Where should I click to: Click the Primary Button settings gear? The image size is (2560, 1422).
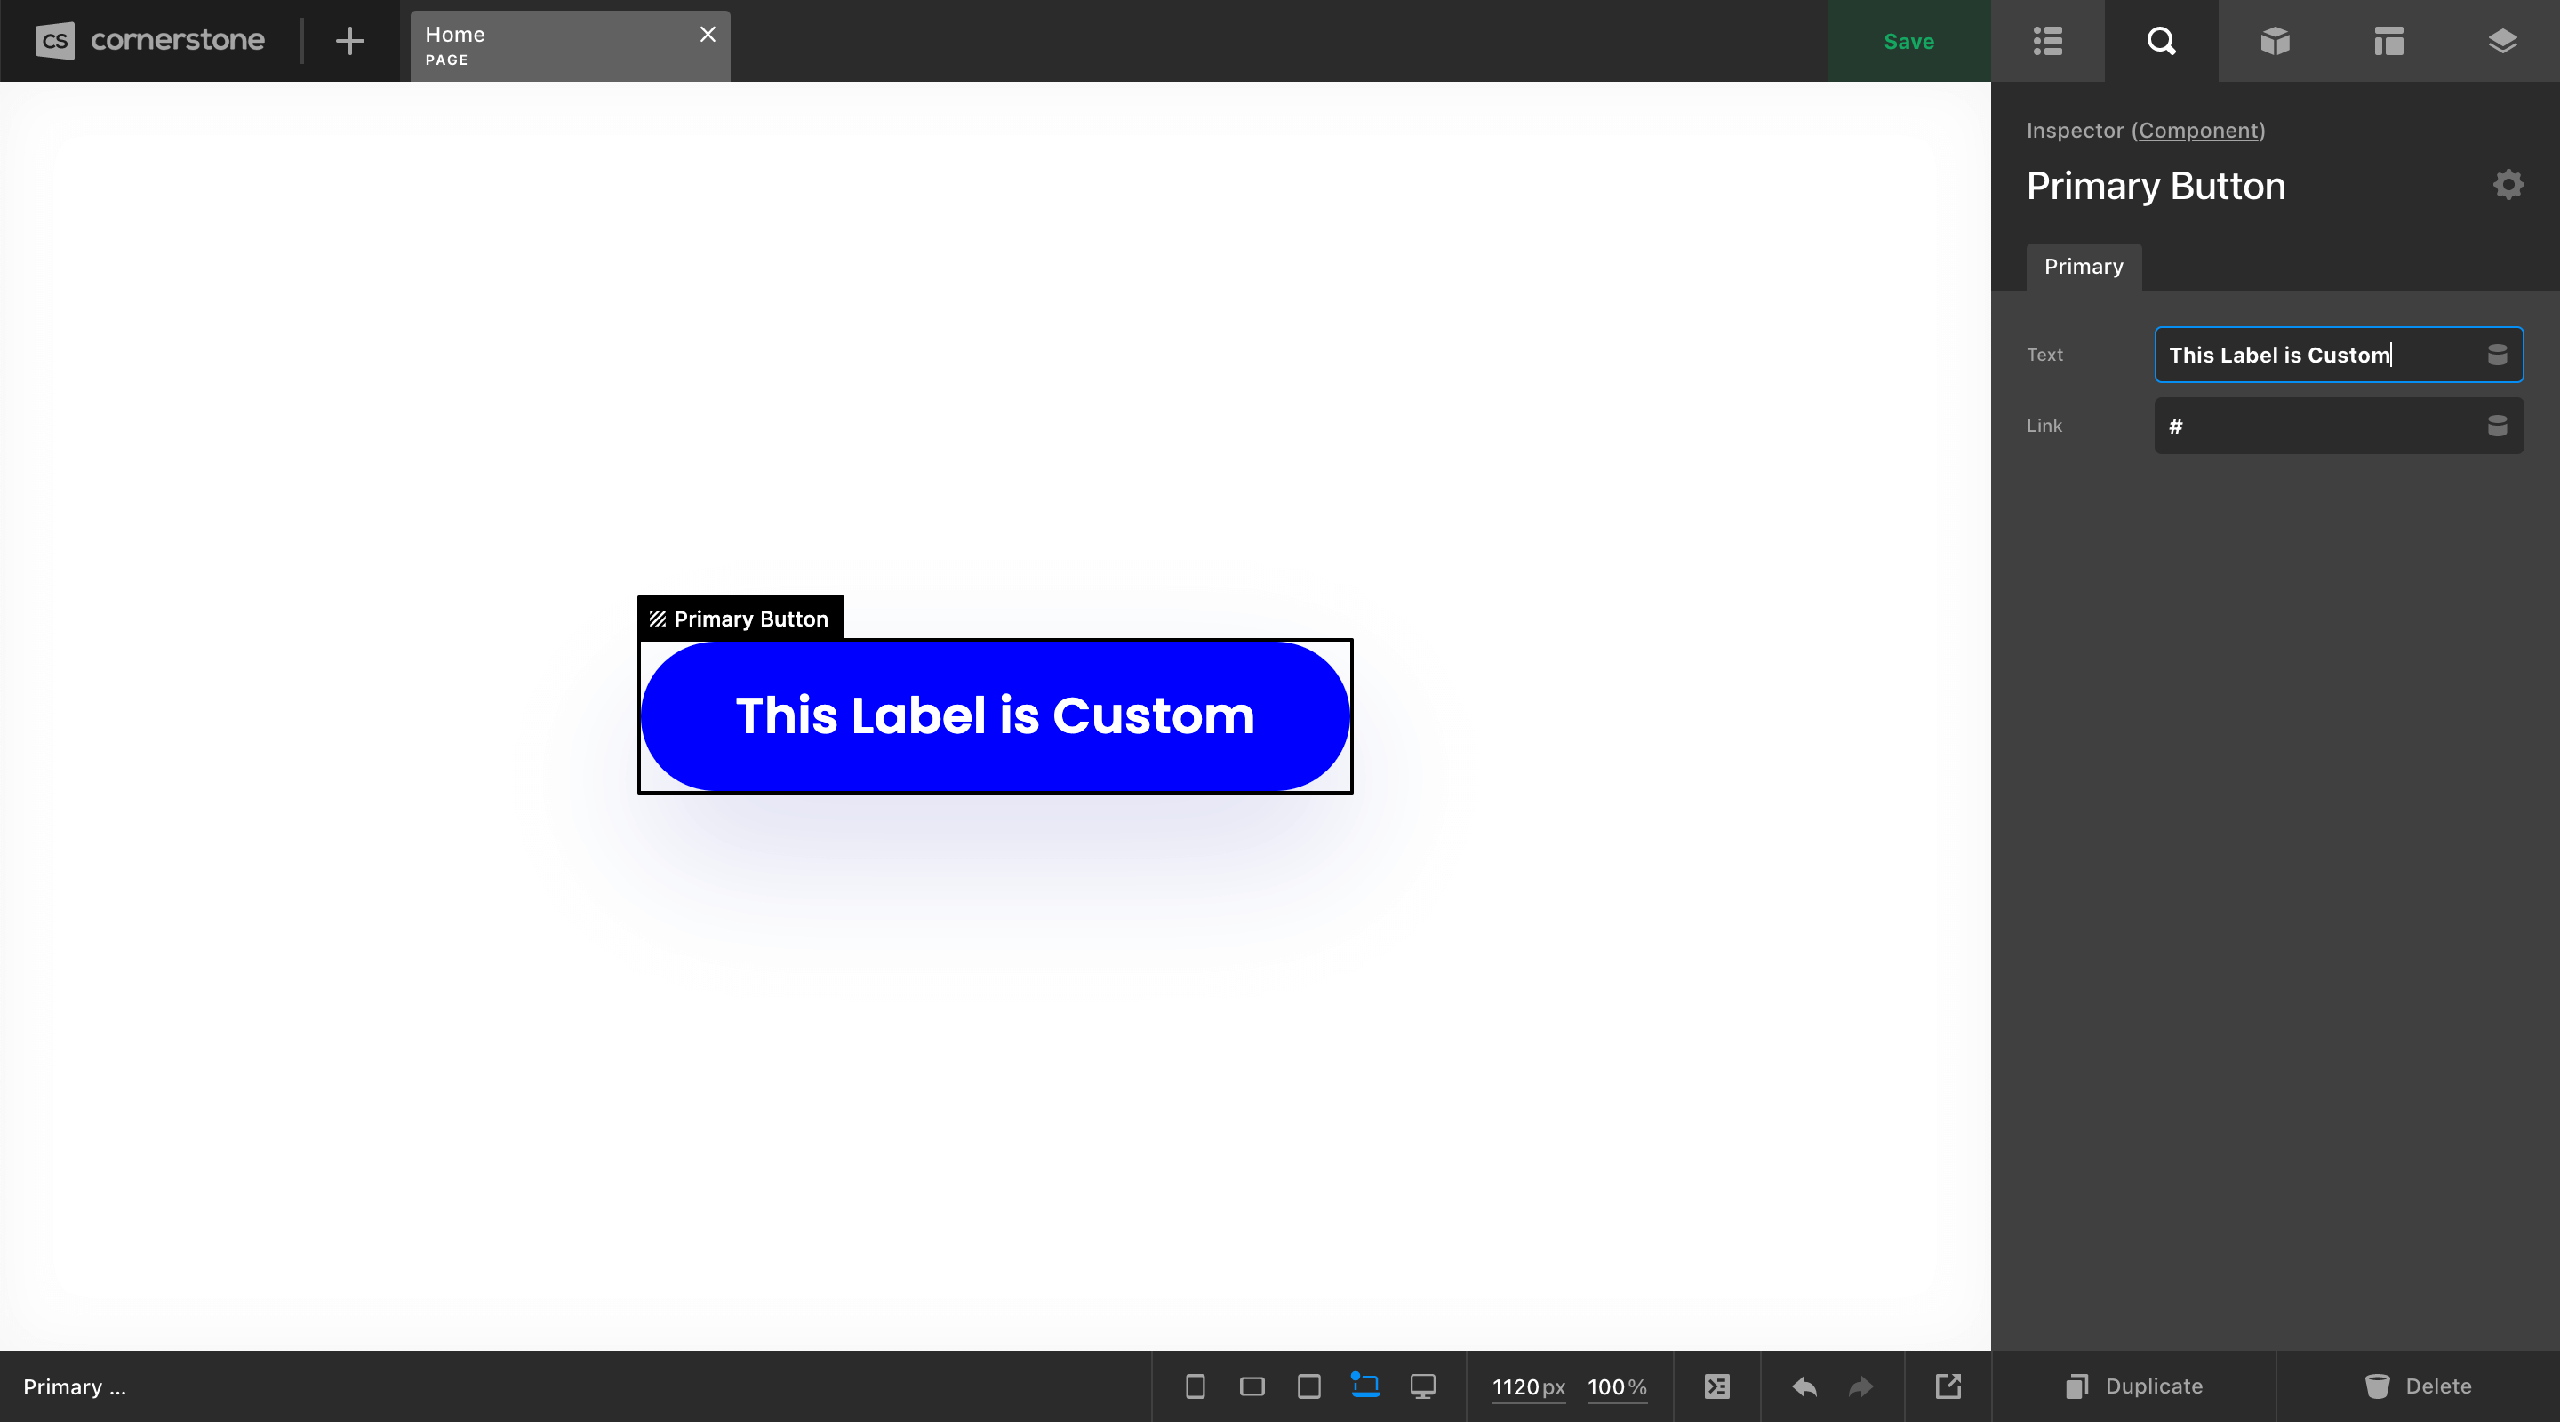coord(2508,185)
